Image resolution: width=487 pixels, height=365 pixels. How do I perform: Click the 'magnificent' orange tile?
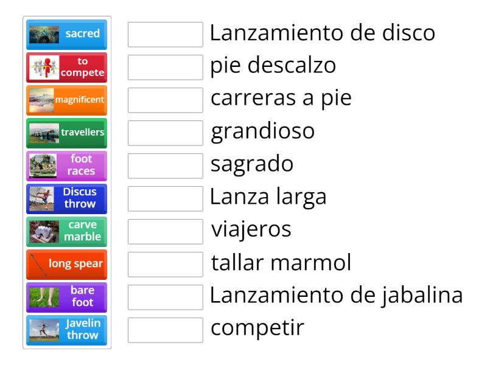coord(66,102)
